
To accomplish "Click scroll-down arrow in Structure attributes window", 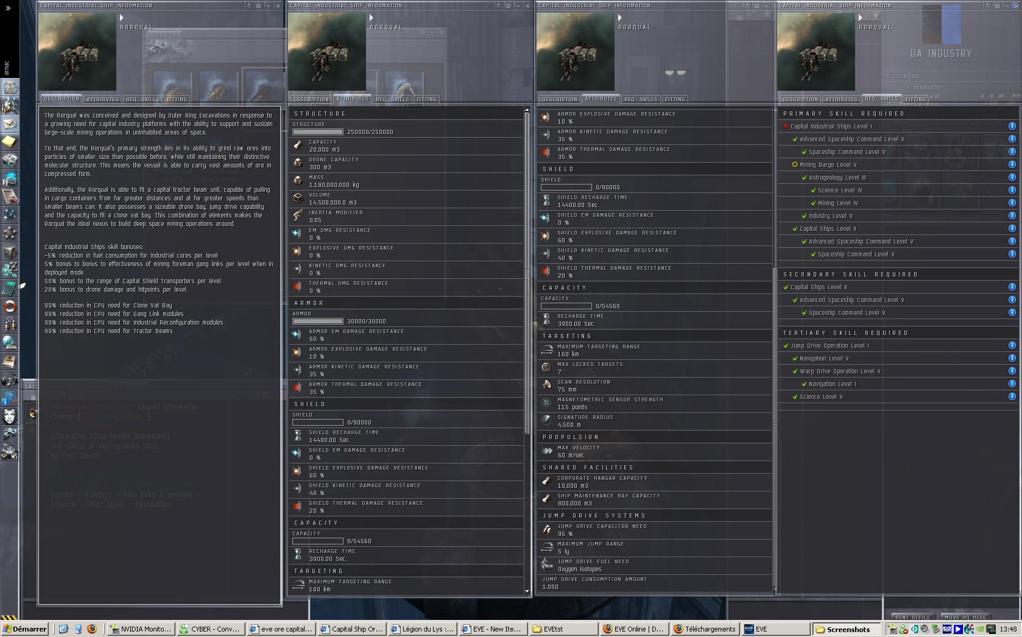I will click(527, 591).
